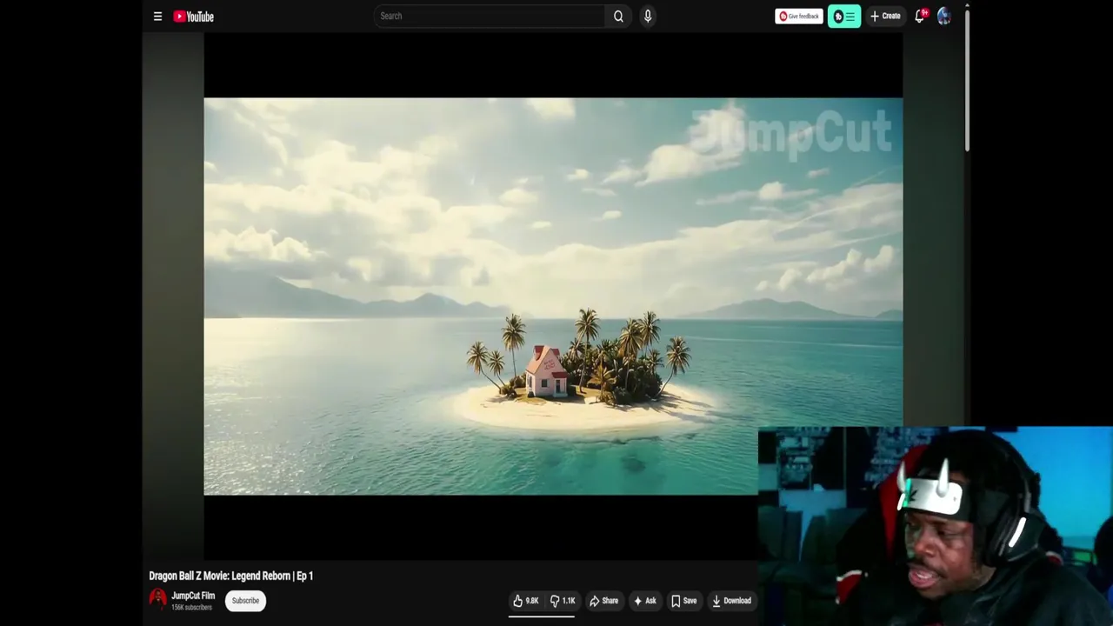Click the Ask button with sparkle icon
The height and width of the screenshot is (626, 1113).
(644, 601)
